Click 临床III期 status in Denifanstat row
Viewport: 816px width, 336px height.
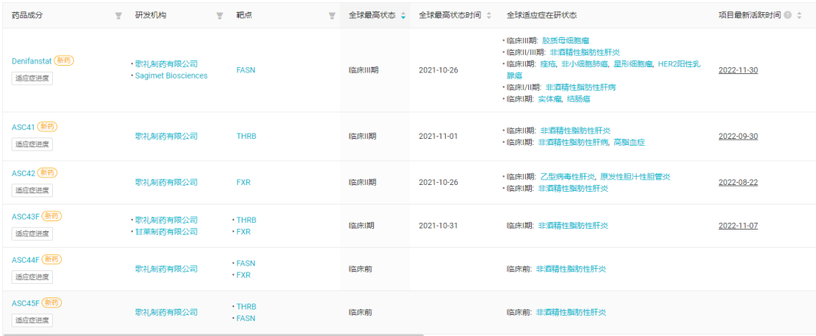point(363,69)
